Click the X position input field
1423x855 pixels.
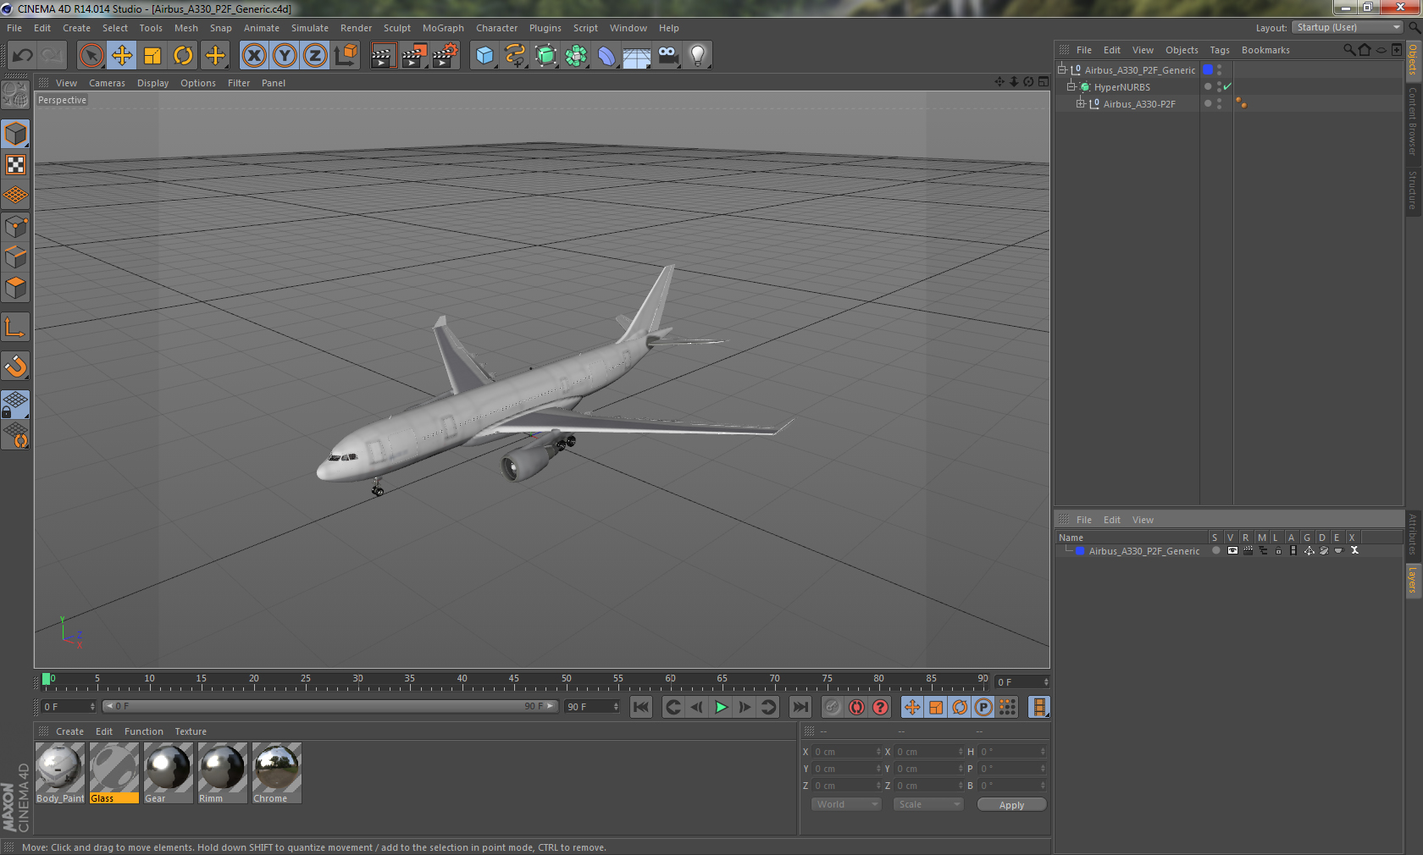click(847, 752)
